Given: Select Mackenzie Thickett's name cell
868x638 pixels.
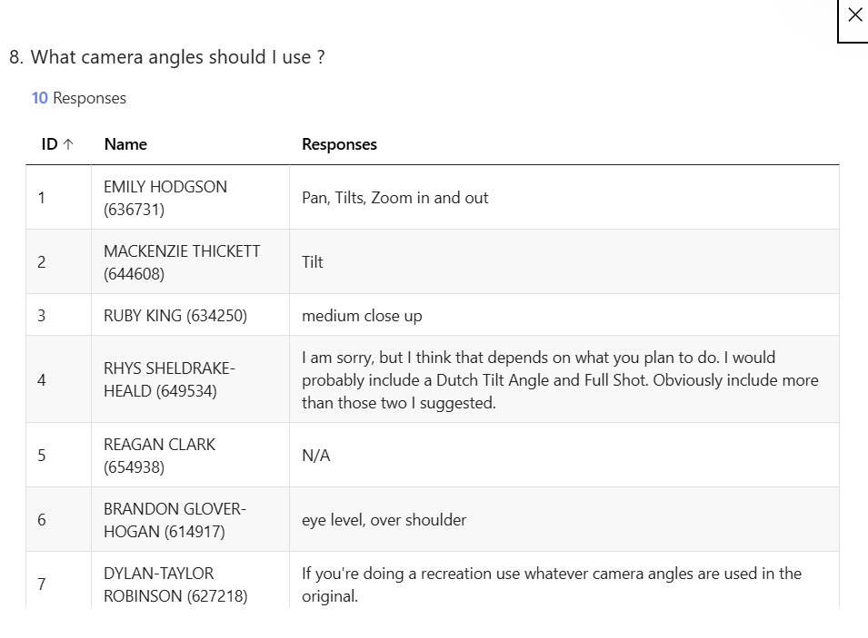Looking at the screenshot, I should [x=182, y=262].
